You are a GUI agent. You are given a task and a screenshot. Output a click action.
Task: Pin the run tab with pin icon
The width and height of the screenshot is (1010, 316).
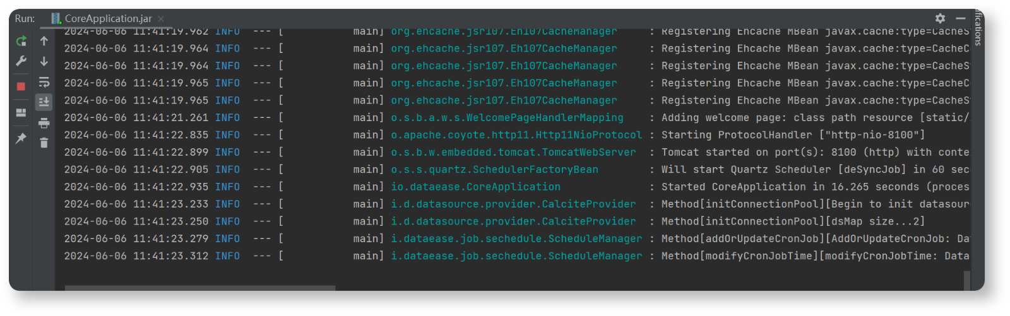click(x=21, y=138)
